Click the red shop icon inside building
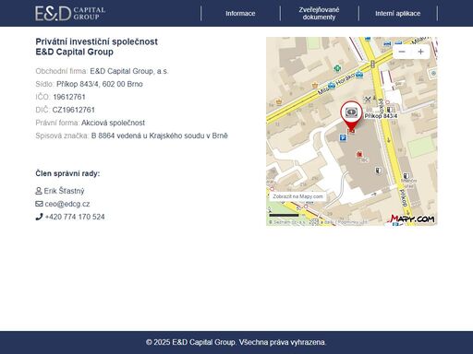Image resolution: width=473 pixels, height=354 pixels. 359,154
